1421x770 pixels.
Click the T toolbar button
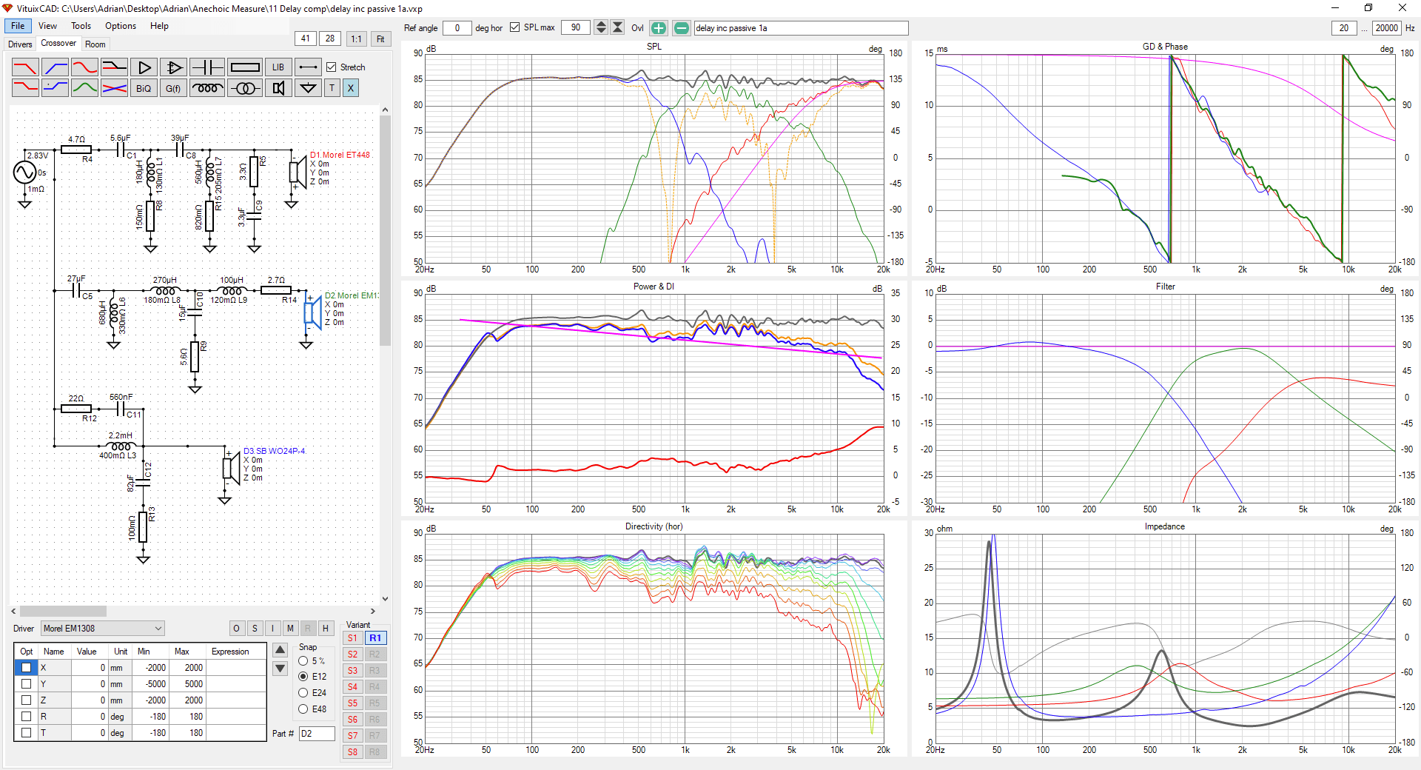tap(332, 88)
